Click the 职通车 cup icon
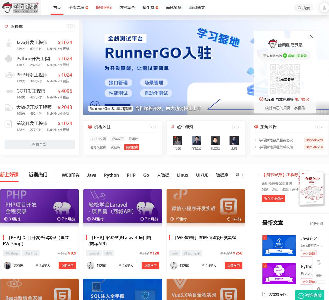 tap(6, 26)
